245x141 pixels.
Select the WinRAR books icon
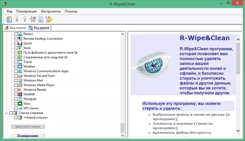(20, 94)
